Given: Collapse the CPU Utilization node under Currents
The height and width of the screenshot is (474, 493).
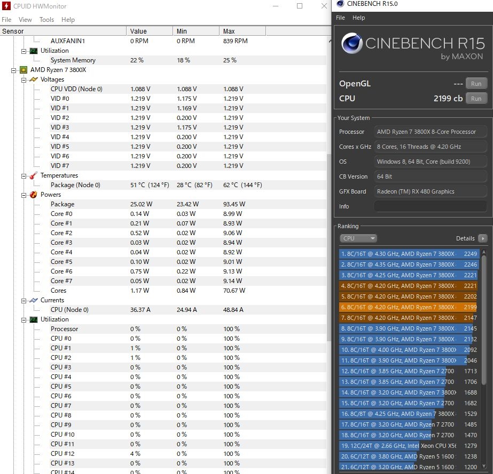Looking at the screenshot, I should [24, 320].
